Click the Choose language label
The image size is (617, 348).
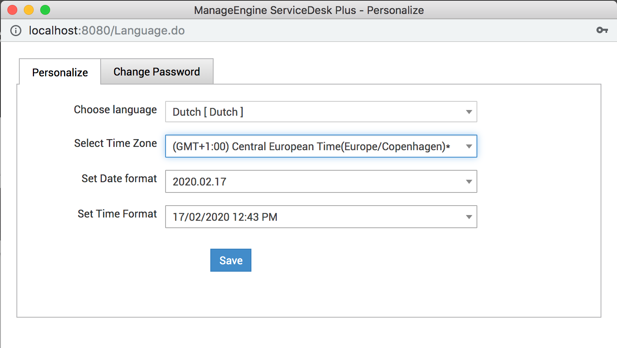click(x=115, y=110)
